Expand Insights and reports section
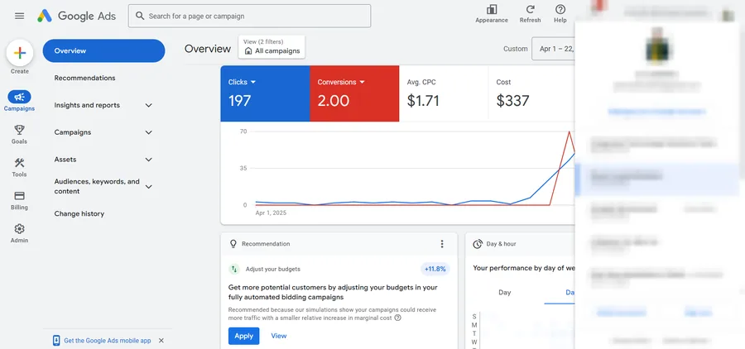This screenshot has width=745, height=349. tap(149, 105)
